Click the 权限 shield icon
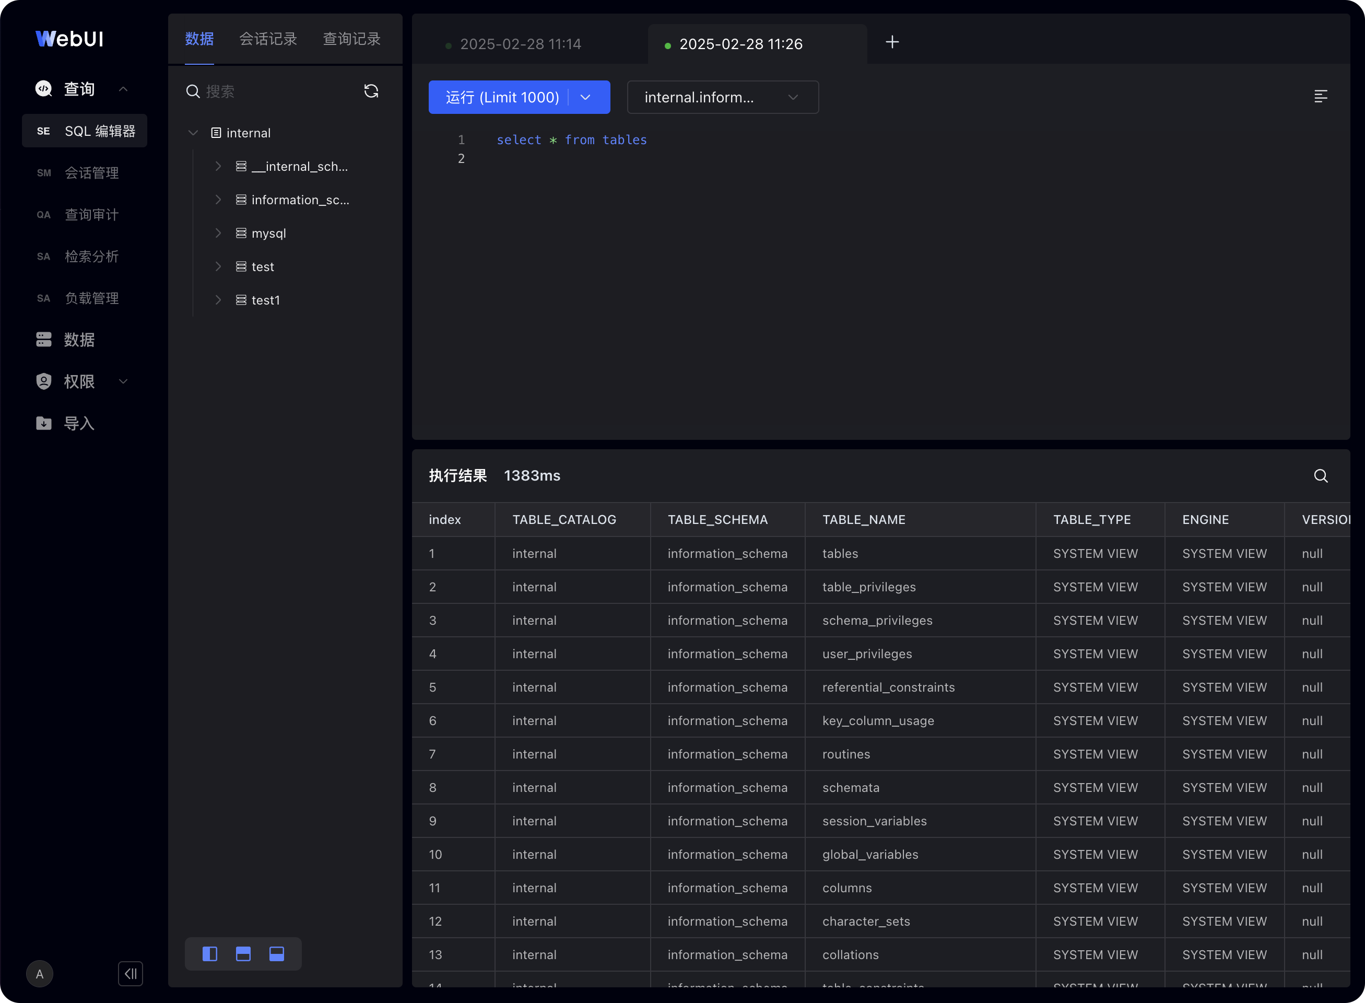Viewport: 1365px width, 1003px height. point(44,381)
